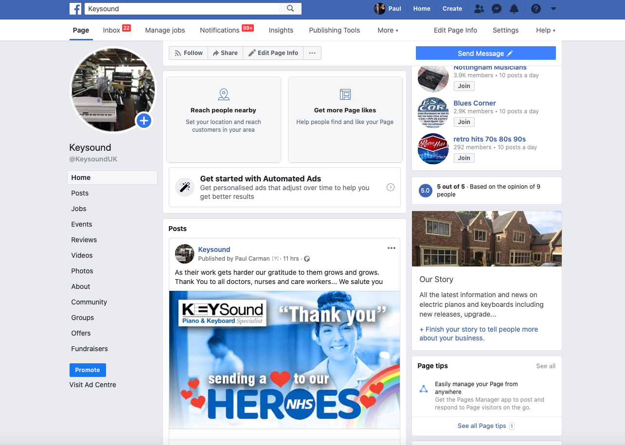Open the NHS heroes post image
625x445 pixels.
point(285,359)
